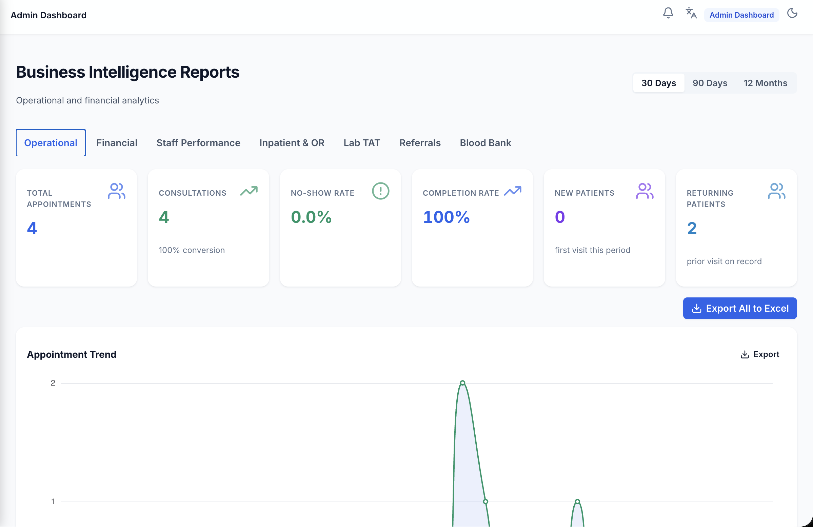Click the Completion Rate trend icon
813x527 pixels.
[513, 191]
